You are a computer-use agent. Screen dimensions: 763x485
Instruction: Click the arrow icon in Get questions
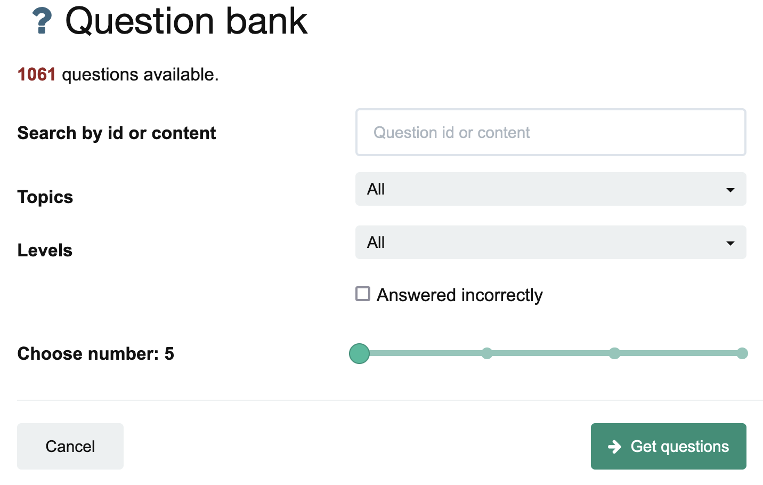[615, 447]
